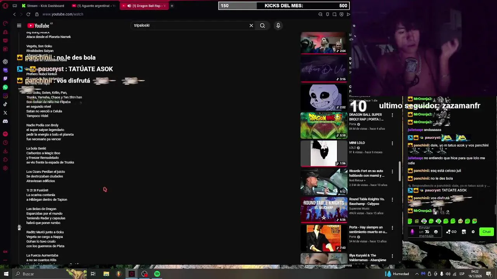The width and height of the screenshot is (497, 279).
Task: Switch to Aguante argentina YouTube tab
Action: (94, 6)
